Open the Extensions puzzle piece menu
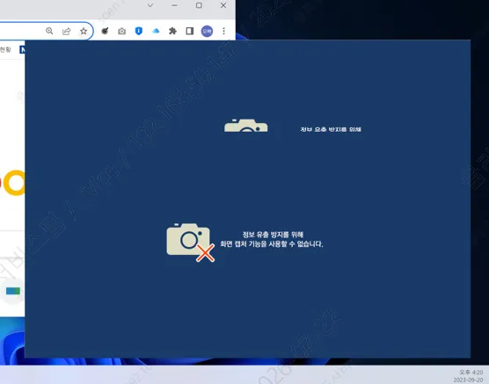Image resolution: width=489 pixels, height=384 pixels. click(x=172, y=31)
